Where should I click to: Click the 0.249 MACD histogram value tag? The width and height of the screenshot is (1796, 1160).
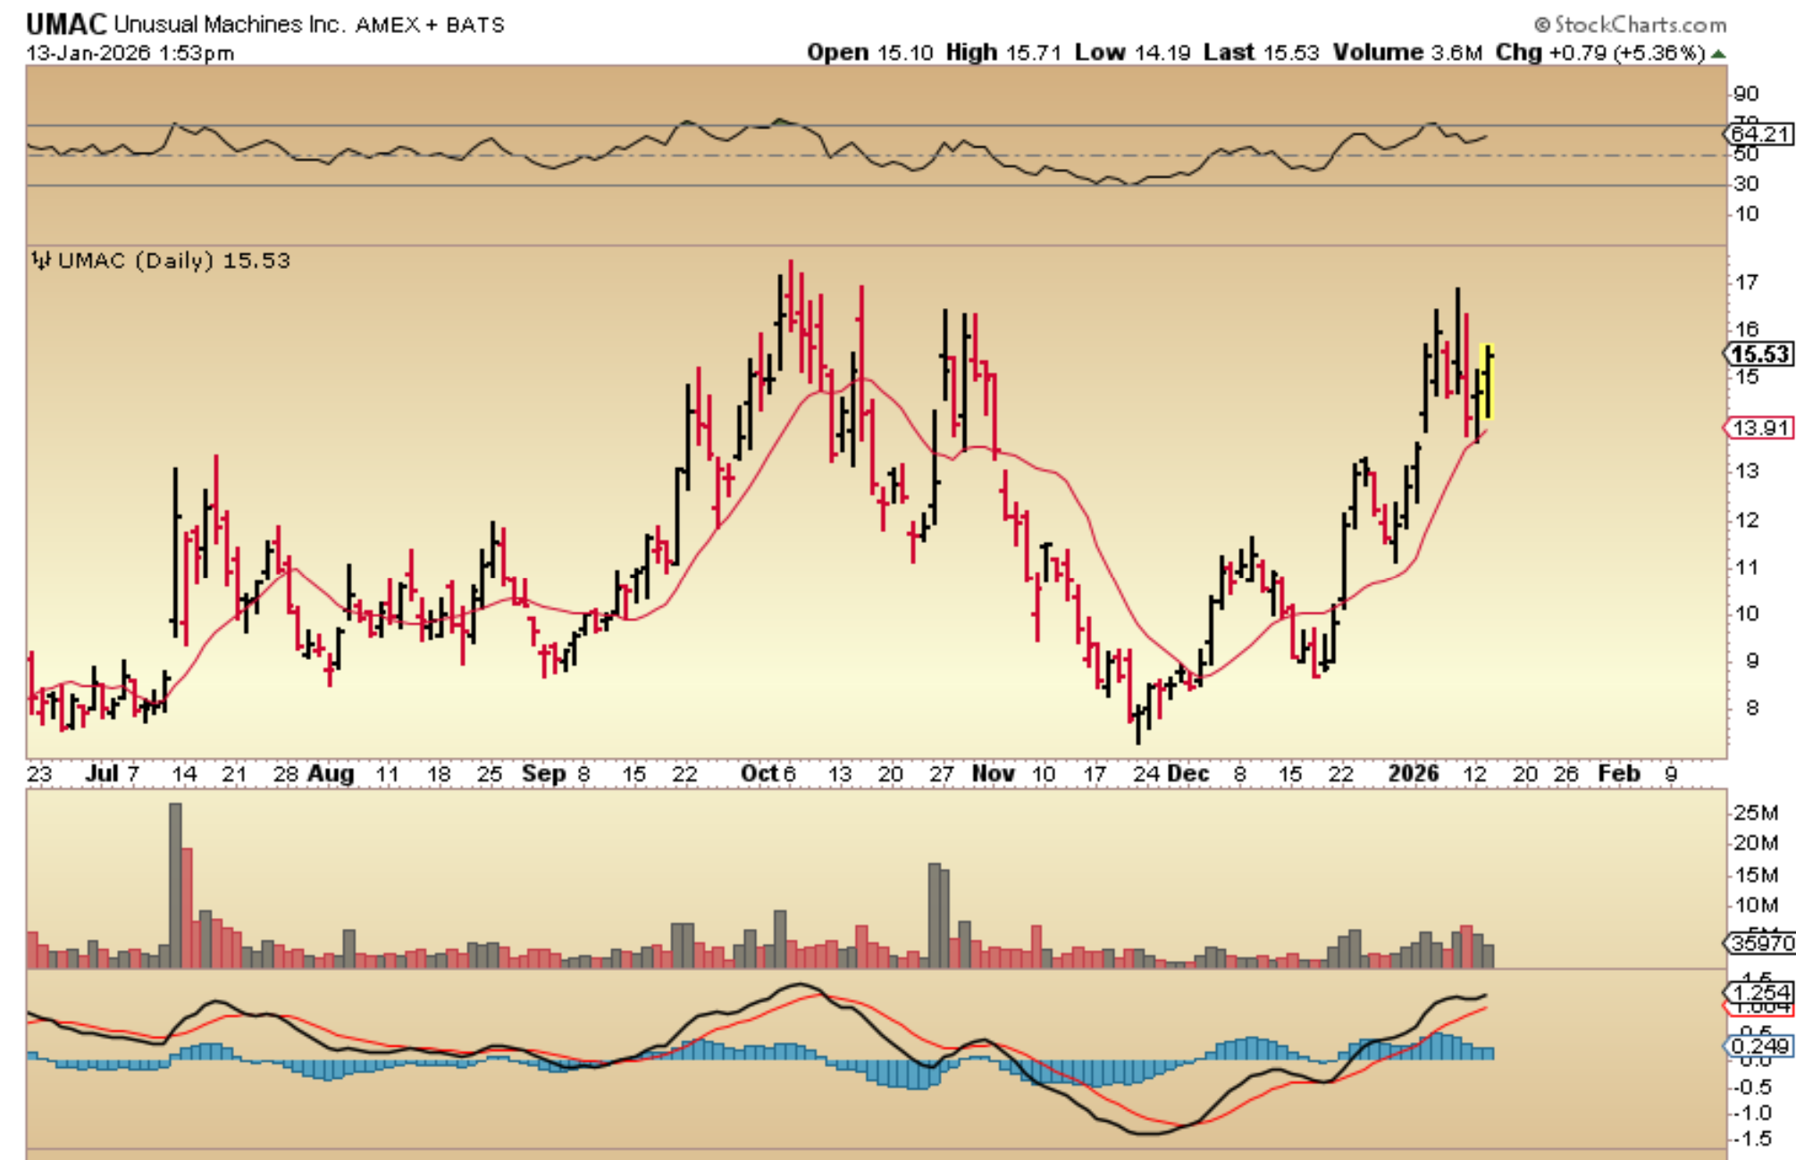pos(1758,1046)
